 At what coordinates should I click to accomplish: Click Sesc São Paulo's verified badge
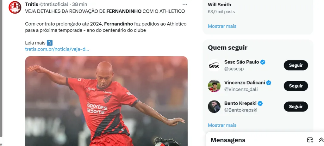click(x=263, y=62)
